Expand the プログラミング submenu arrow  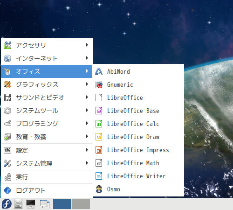[87, 123]
